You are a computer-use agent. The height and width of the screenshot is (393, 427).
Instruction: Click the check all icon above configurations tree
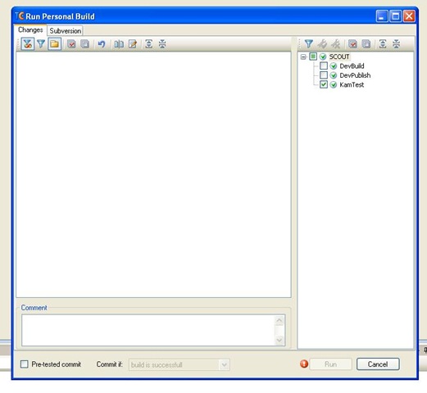click(352, 44)
